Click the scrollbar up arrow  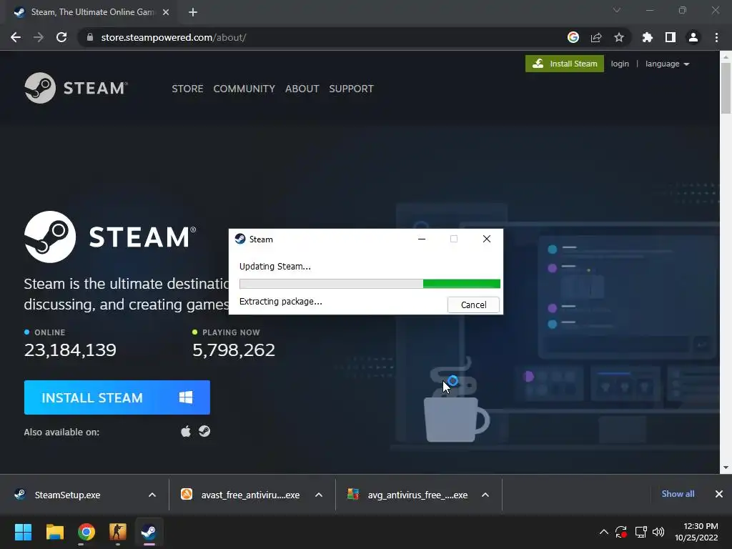click(726, 56)
